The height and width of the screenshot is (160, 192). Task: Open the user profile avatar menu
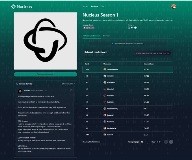(x=174, y=7)
